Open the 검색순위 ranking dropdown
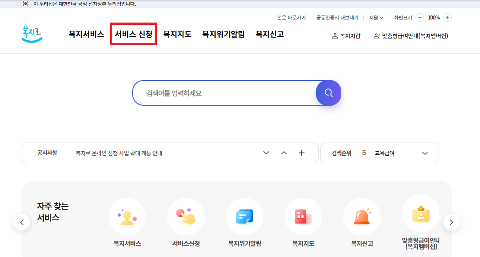This screenshot has width=480, height=257. (x=425, y=152)
